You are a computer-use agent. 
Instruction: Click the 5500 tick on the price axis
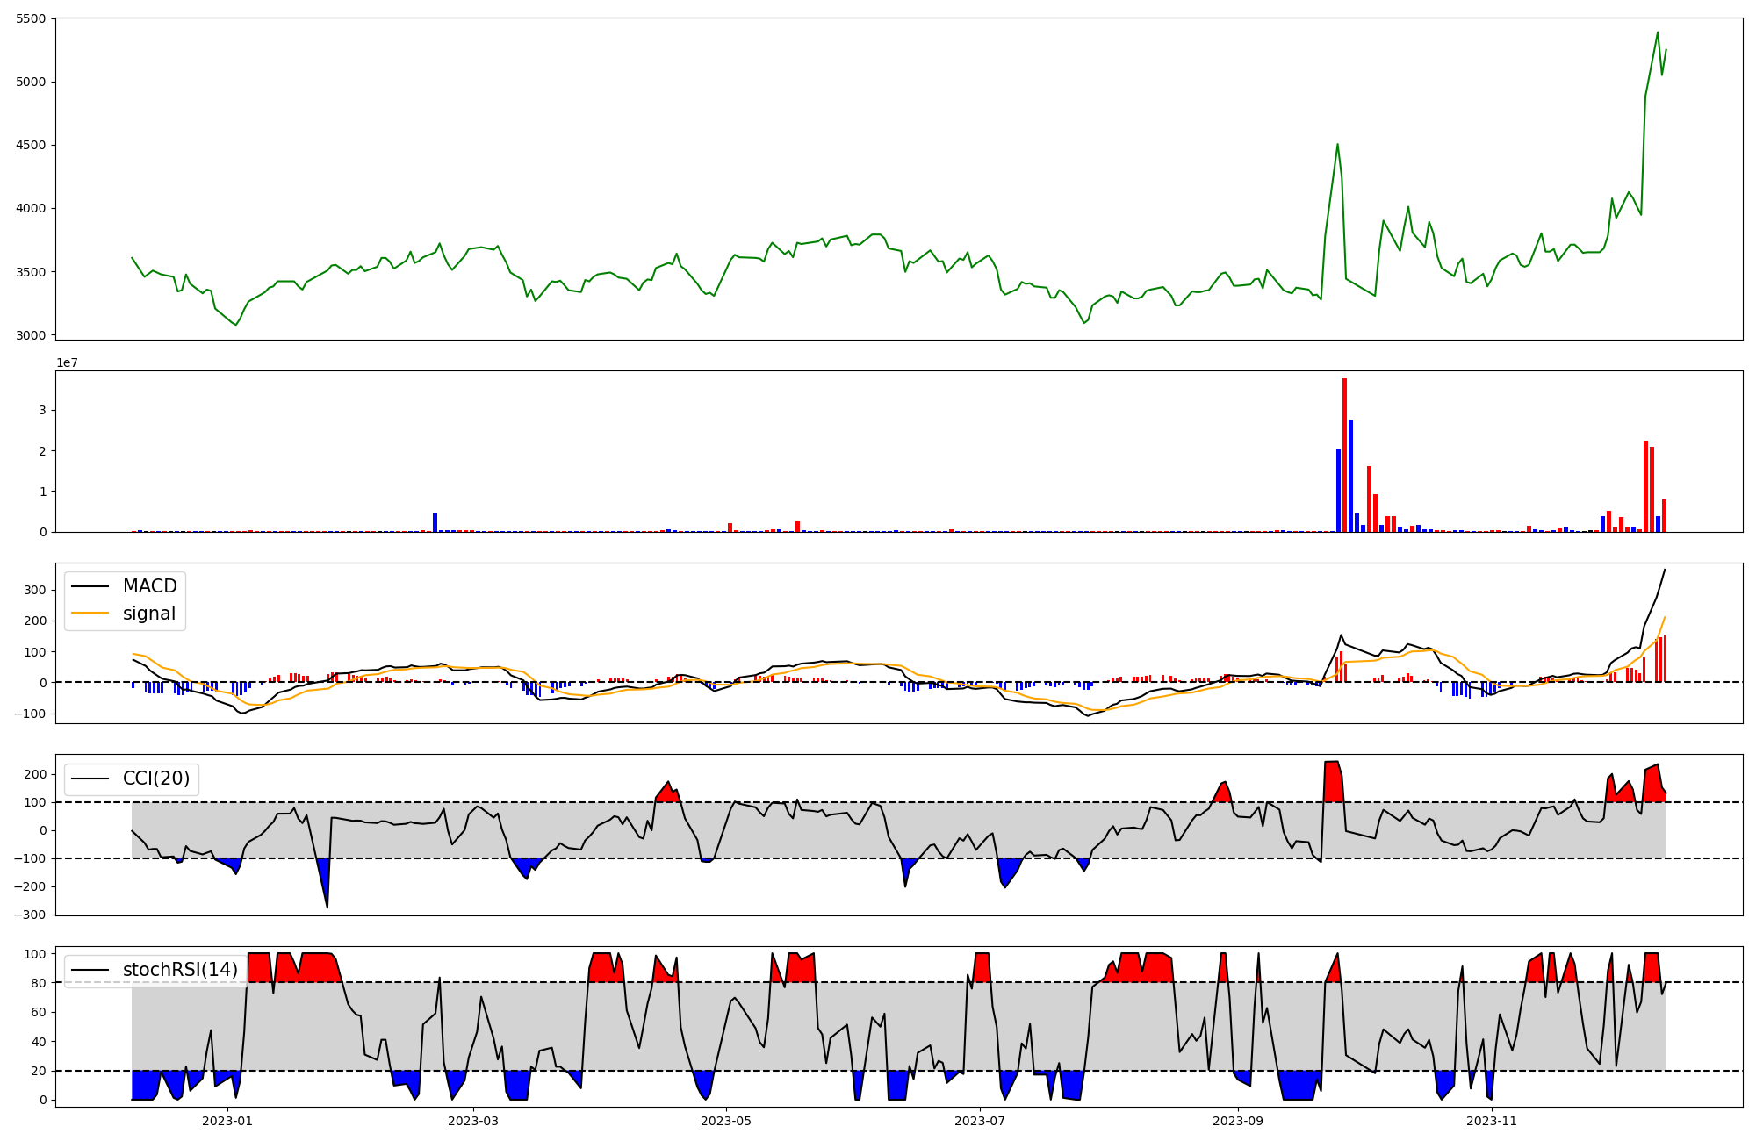[x=32, y=18]
